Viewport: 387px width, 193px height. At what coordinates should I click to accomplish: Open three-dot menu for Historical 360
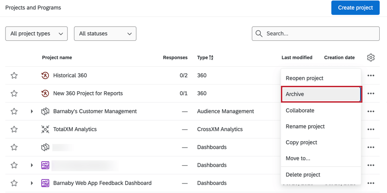(x=371, y=75)
